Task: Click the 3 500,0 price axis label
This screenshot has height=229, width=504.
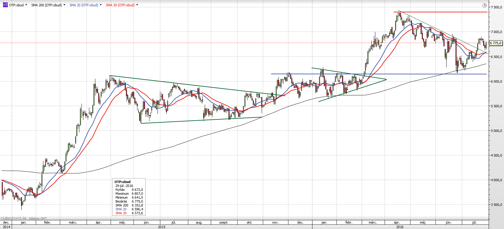Action: coord(496,205)
